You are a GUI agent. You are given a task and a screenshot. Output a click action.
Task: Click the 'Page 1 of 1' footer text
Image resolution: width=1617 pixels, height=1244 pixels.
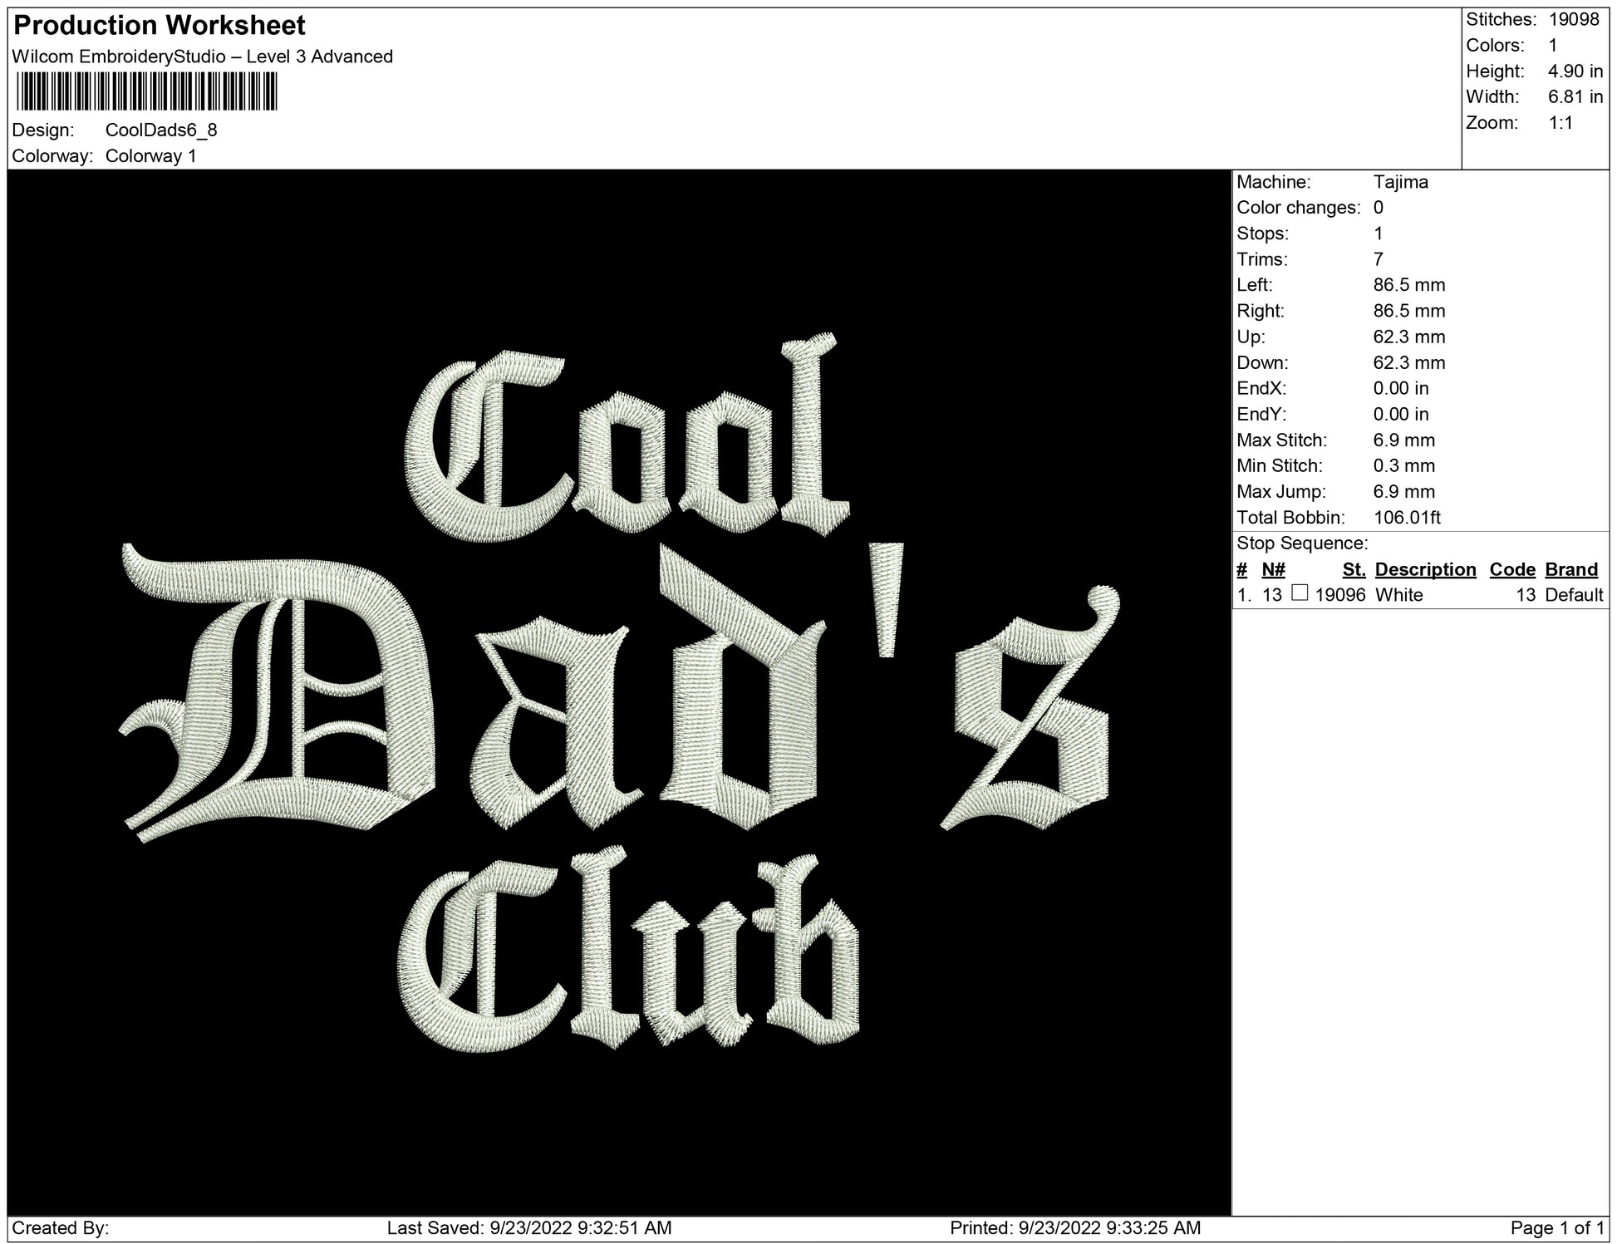coord(1556,1228)
